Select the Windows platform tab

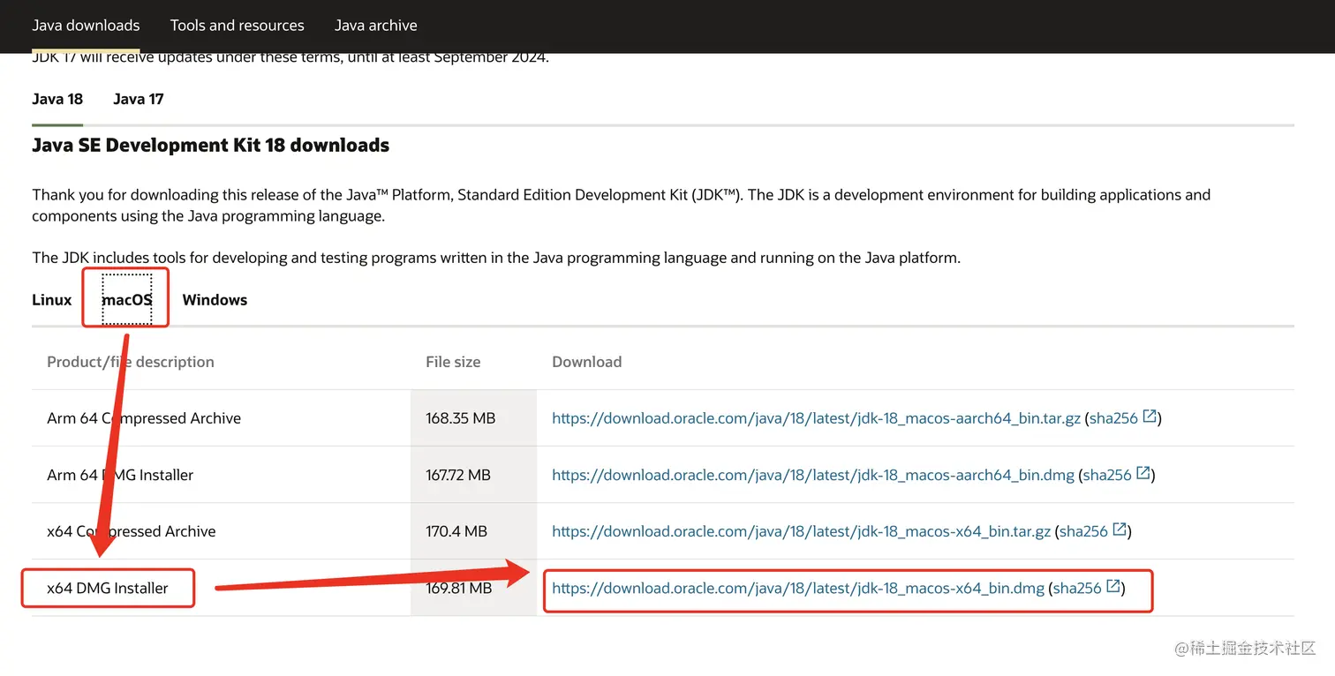tap(215, 300)
